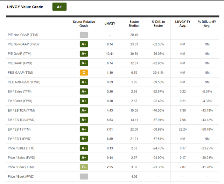Viewport: 224px width, 184px height.
Task: Click the 10.41 LNVGY value for P/E GAAP (TTM)
Action: point(110,54)
